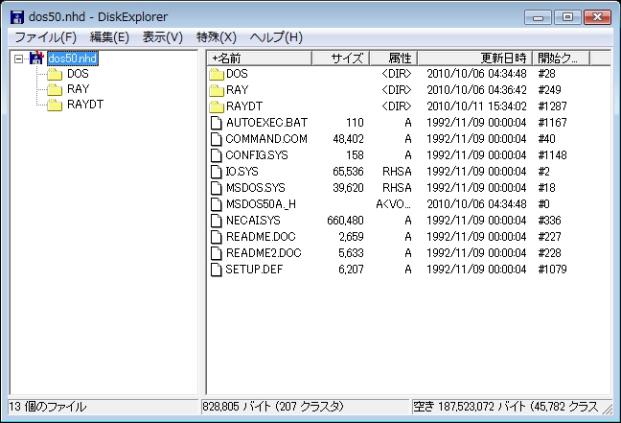This screenshot has width=621, height=423.
Task: Click RHSA attribute of IO.SYS
Action: coord(397,172)
